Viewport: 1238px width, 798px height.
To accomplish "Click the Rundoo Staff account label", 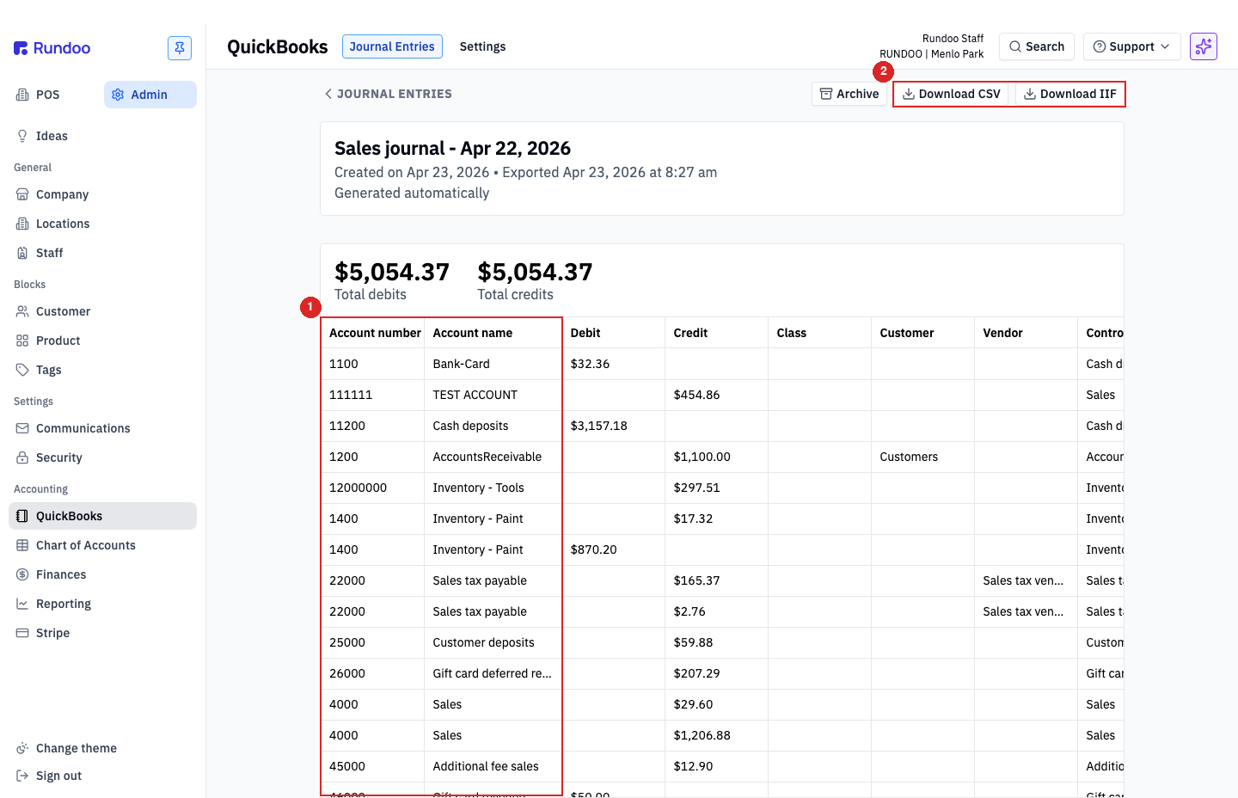I will [x=953, y=39].
